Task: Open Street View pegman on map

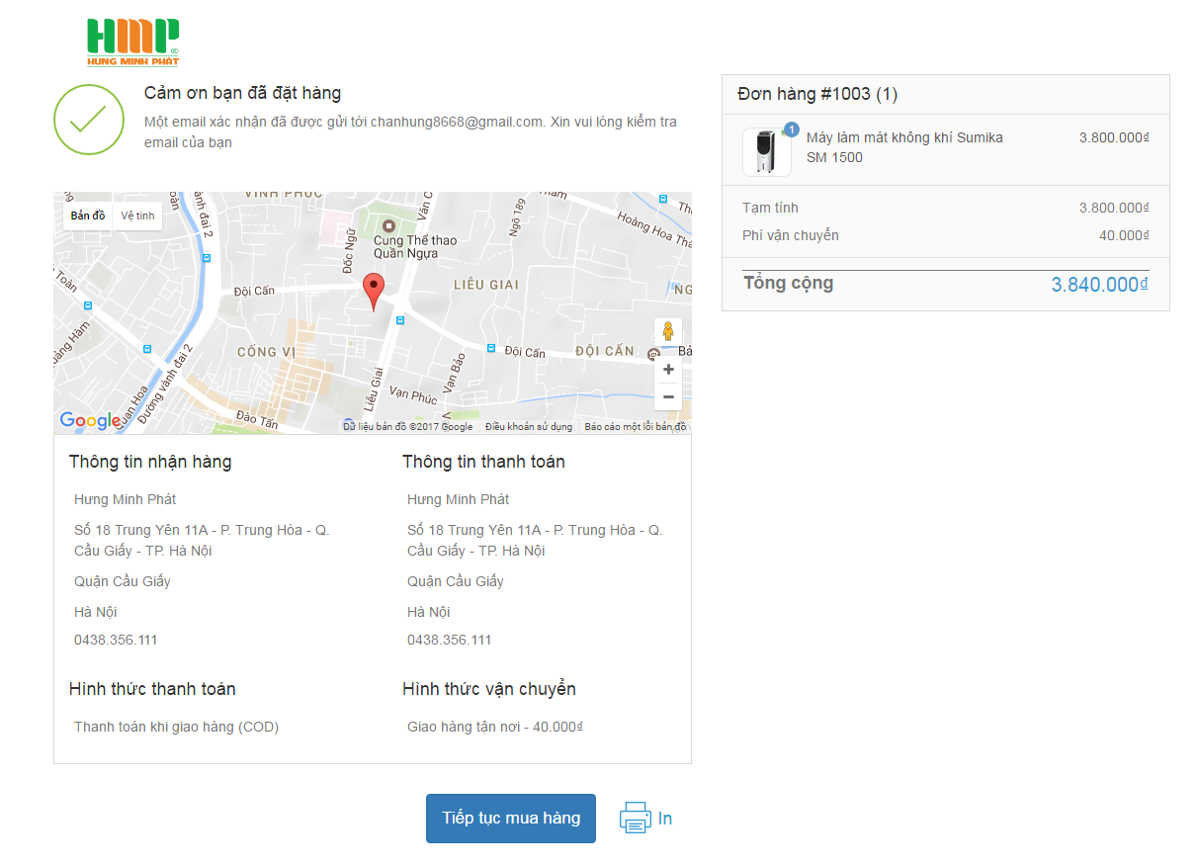Action: point(668,332)
